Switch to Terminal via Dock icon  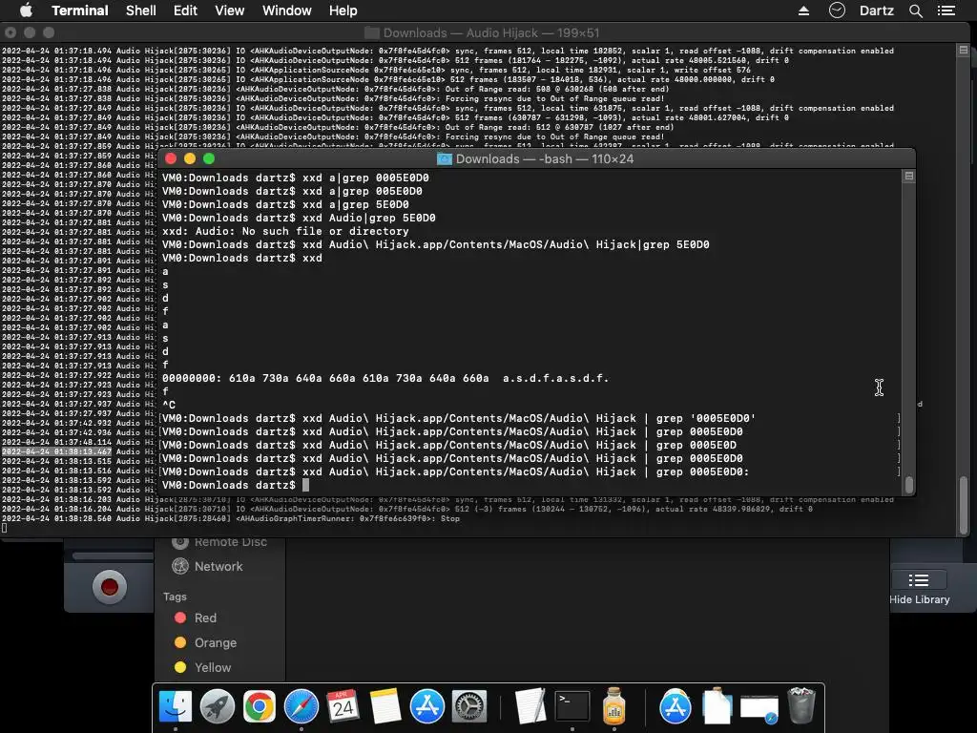[572, 706]
